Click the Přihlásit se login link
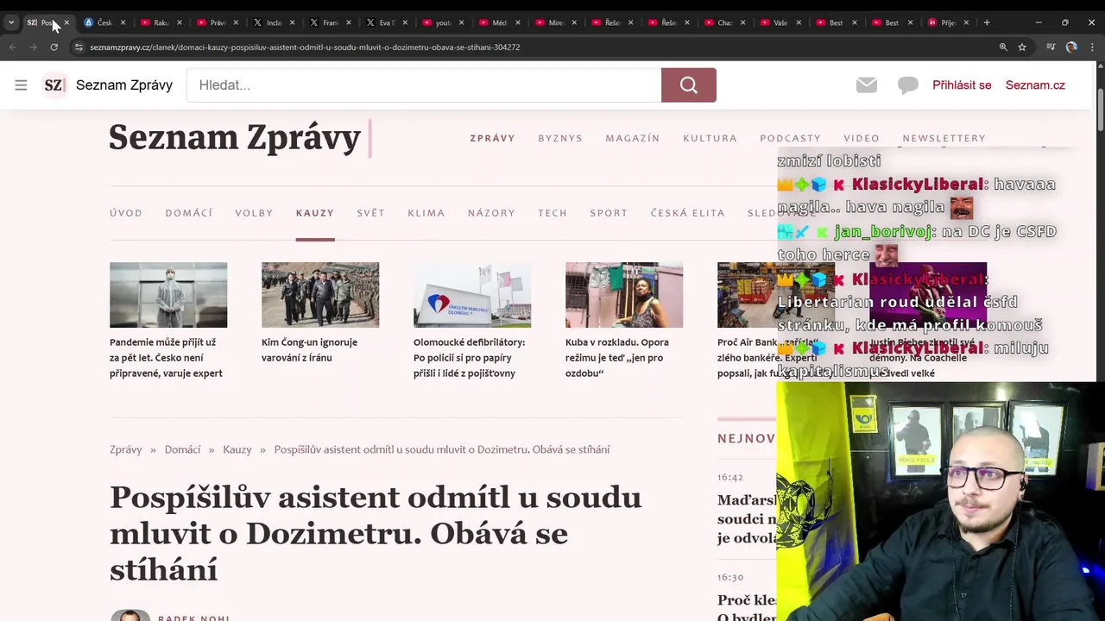 coord(962,85)
